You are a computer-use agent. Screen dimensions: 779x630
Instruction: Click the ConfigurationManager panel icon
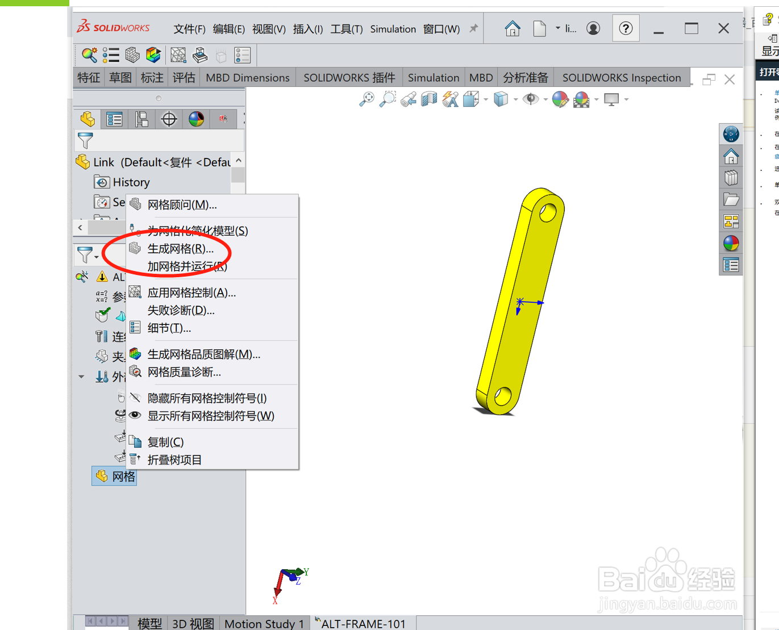pos(141,119)
